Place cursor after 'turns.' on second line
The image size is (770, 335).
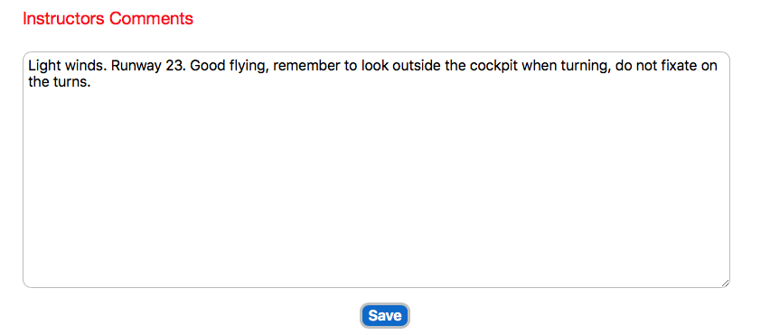(x=92, y=82)
